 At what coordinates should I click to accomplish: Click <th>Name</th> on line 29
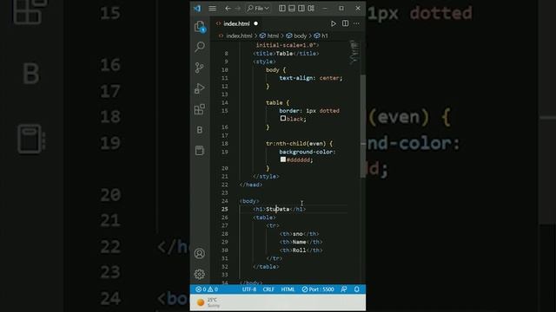[x=301, y=242]
